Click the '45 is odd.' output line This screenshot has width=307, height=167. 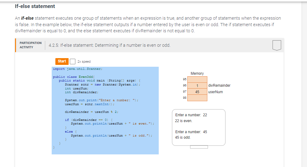pos(183,137)
